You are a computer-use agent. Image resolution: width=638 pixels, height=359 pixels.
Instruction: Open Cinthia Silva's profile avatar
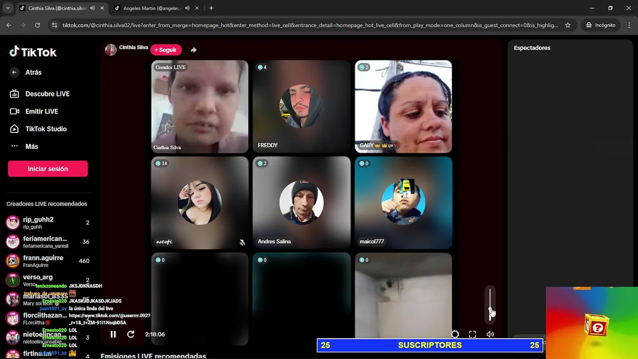pos(111,49)
